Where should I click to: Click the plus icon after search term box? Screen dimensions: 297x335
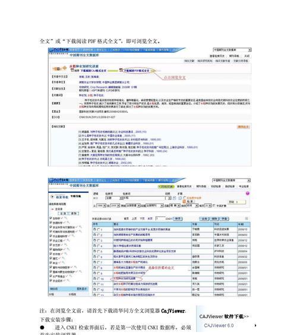pos(175,198)
